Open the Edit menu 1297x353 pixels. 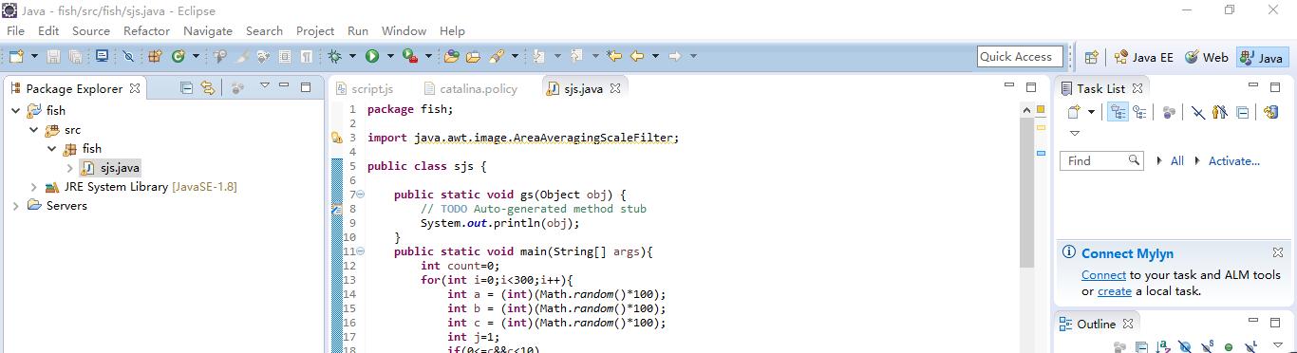point(48,30)
